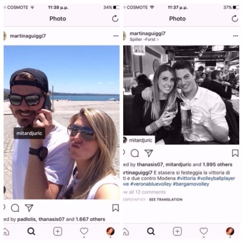Tap refresh icon in right Photo header
This screenshot has width=243, height=243.
(235, 19)
